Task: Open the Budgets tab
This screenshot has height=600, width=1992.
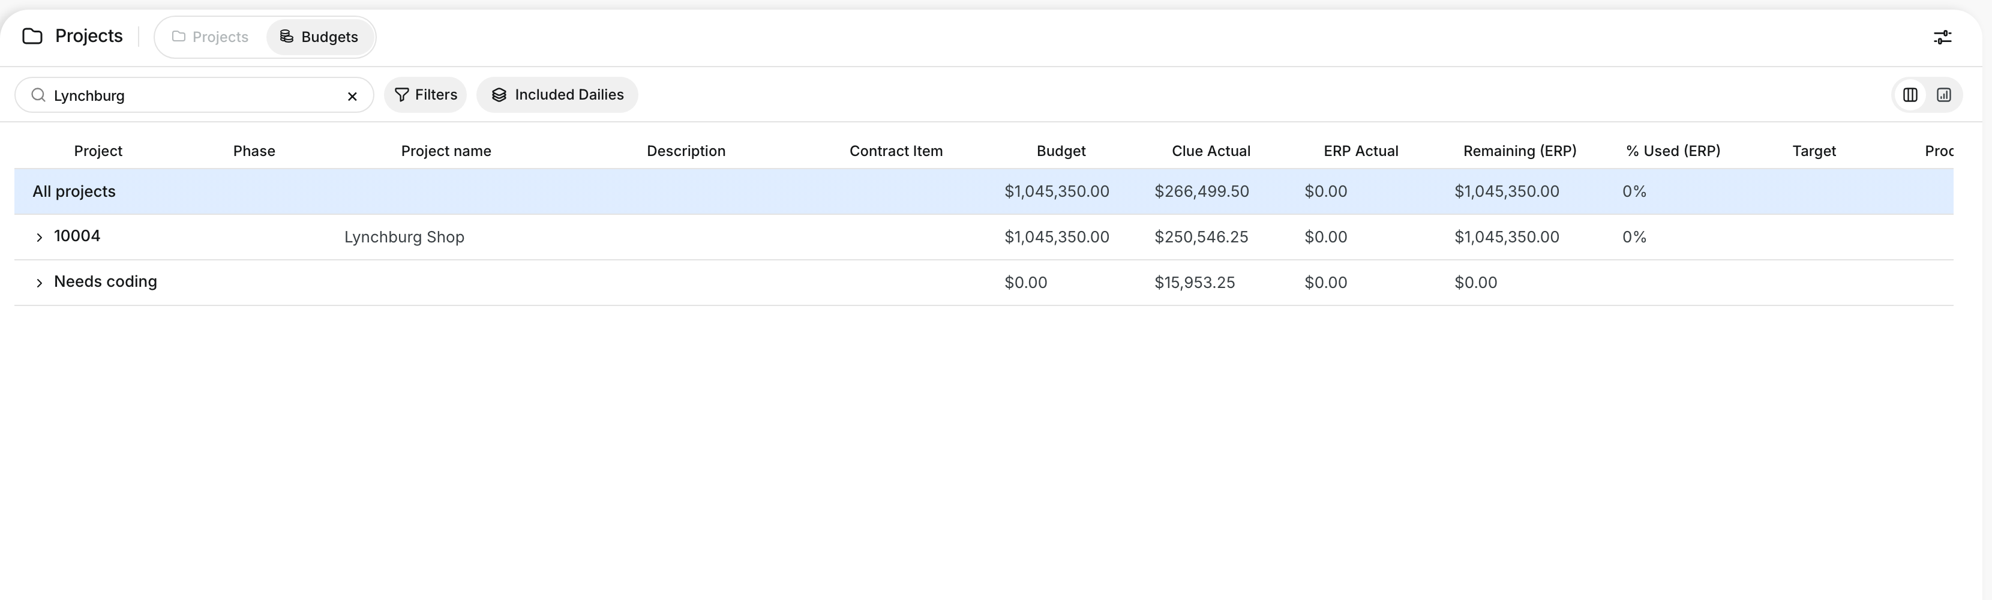Action: pos(319,37)
